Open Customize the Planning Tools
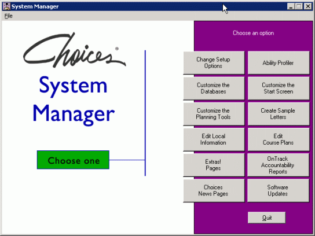Viewport: 315px width, 236px height. tap(214, 114)
